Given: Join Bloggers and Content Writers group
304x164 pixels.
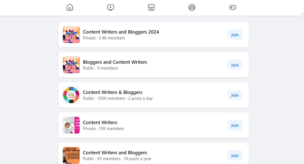Looking at the screenshot, I should pyautogui.click(x=235, y=65).
